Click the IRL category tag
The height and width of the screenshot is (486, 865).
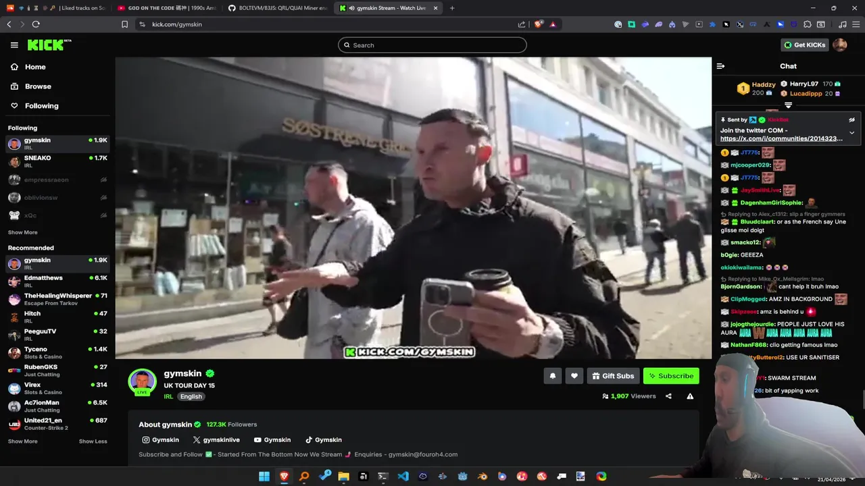[x=168, y=397]
